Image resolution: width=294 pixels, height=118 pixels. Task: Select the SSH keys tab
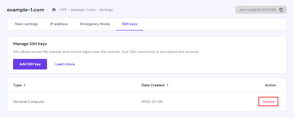click(129, 24)
